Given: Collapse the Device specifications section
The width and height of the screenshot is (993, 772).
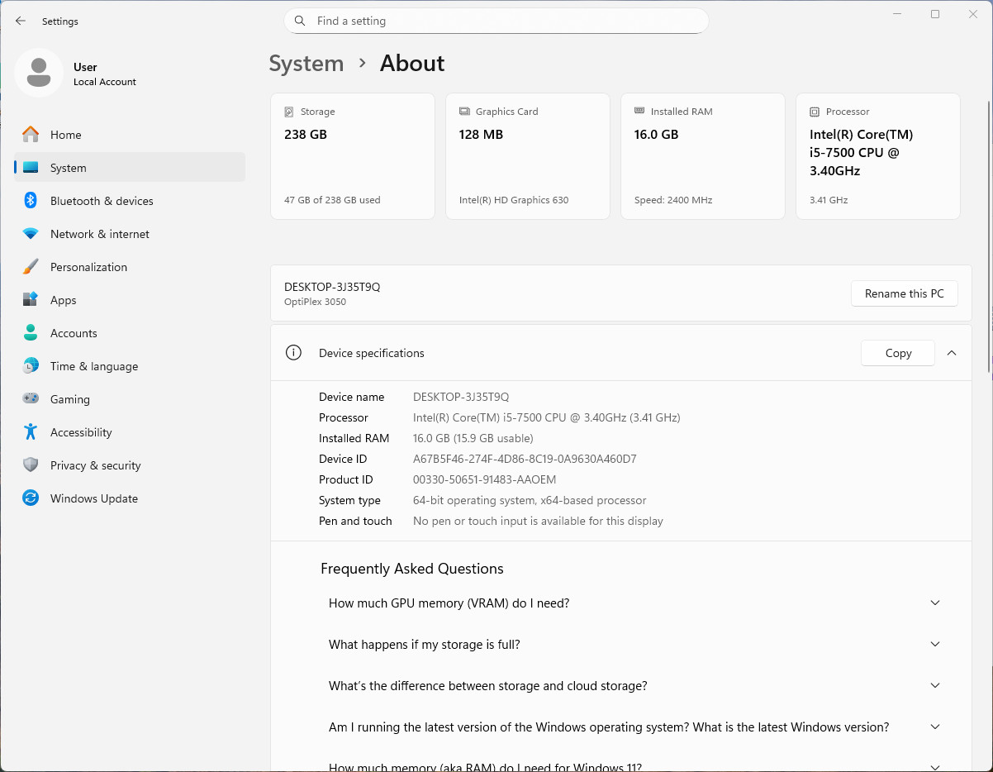Looking at the screenshot, I should click(x=952, y=353).
